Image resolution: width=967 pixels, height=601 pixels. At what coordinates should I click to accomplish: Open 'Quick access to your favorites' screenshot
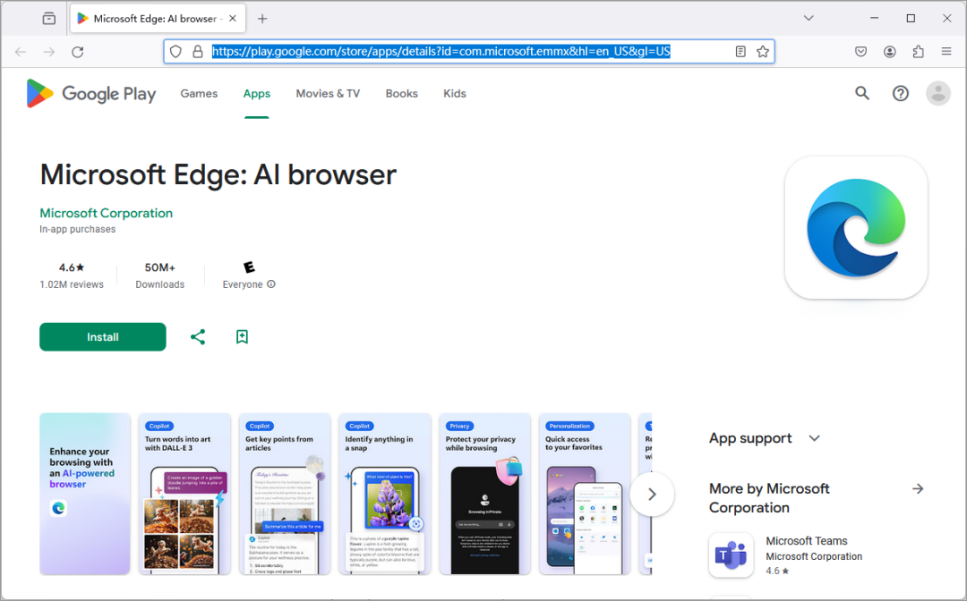(x=585, y=494)
